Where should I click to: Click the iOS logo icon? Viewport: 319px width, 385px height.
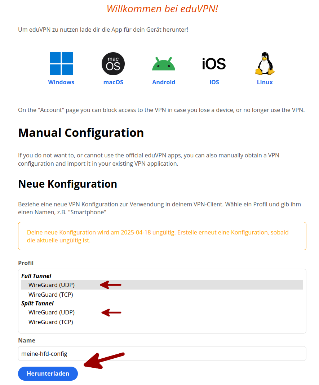214,64
